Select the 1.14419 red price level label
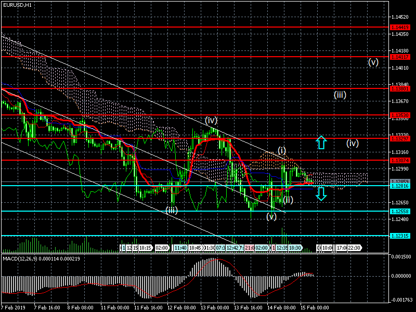The width and height of the screenshot is (416, 312). [x=400, y=28]
